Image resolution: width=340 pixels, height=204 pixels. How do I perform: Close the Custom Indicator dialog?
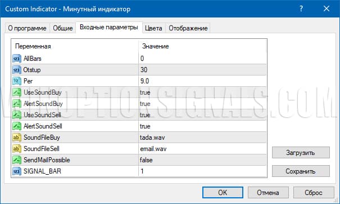(327, 8)
